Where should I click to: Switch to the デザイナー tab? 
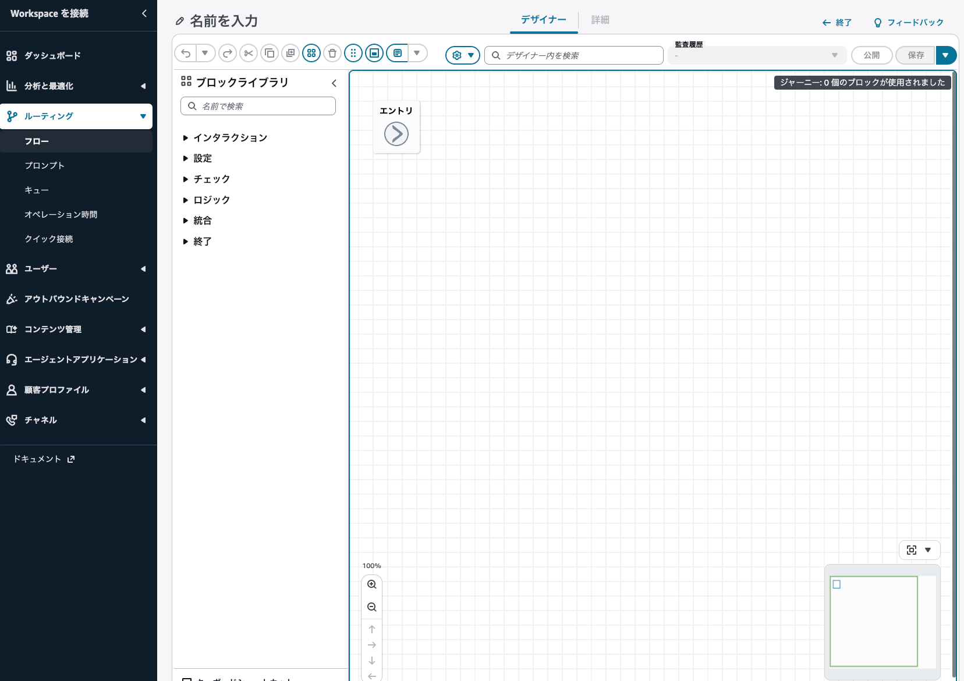(544, 20)
